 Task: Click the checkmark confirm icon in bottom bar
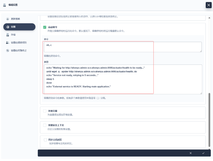tap(203, 153)
